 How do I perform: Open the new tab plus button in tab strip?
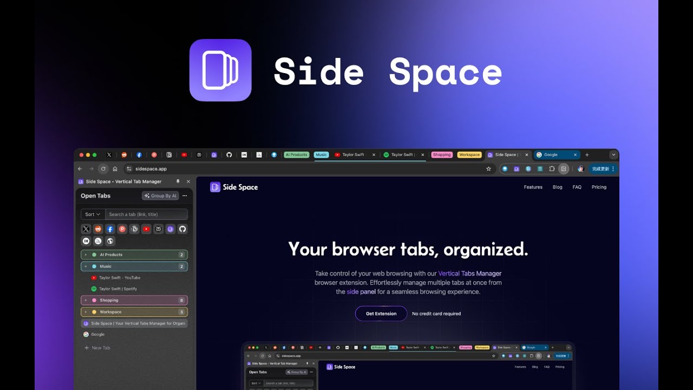tap(587, 154)
